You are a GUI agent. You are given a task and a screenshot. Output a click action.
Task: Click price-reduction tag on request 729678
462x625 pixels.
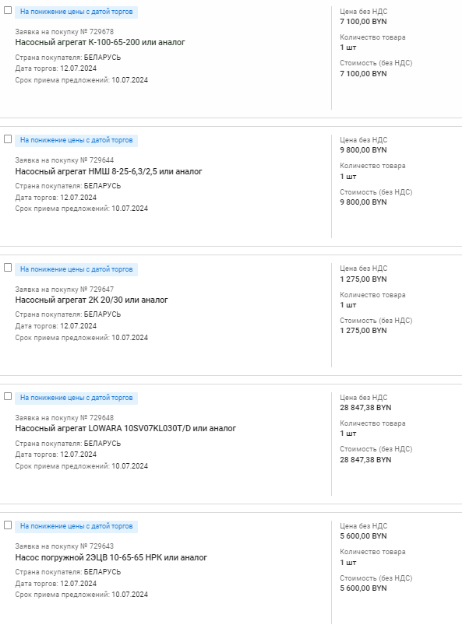tap(76, 12)
